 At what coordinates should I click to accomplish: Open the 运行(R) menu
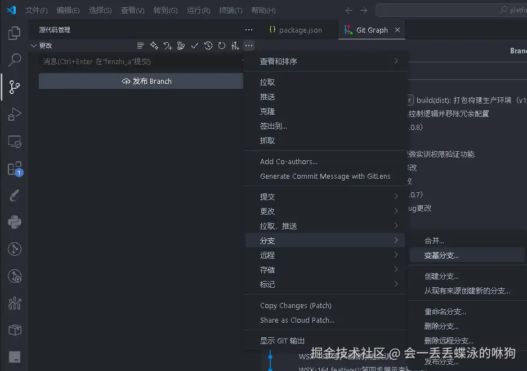(x=198, y=10)
